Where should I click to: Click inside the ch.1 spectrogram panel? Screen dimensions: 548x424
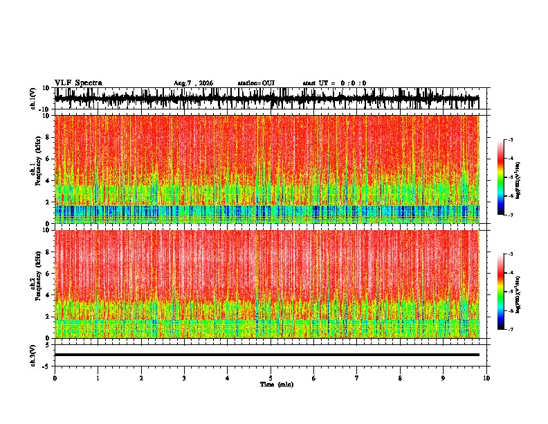pos(266,169)
